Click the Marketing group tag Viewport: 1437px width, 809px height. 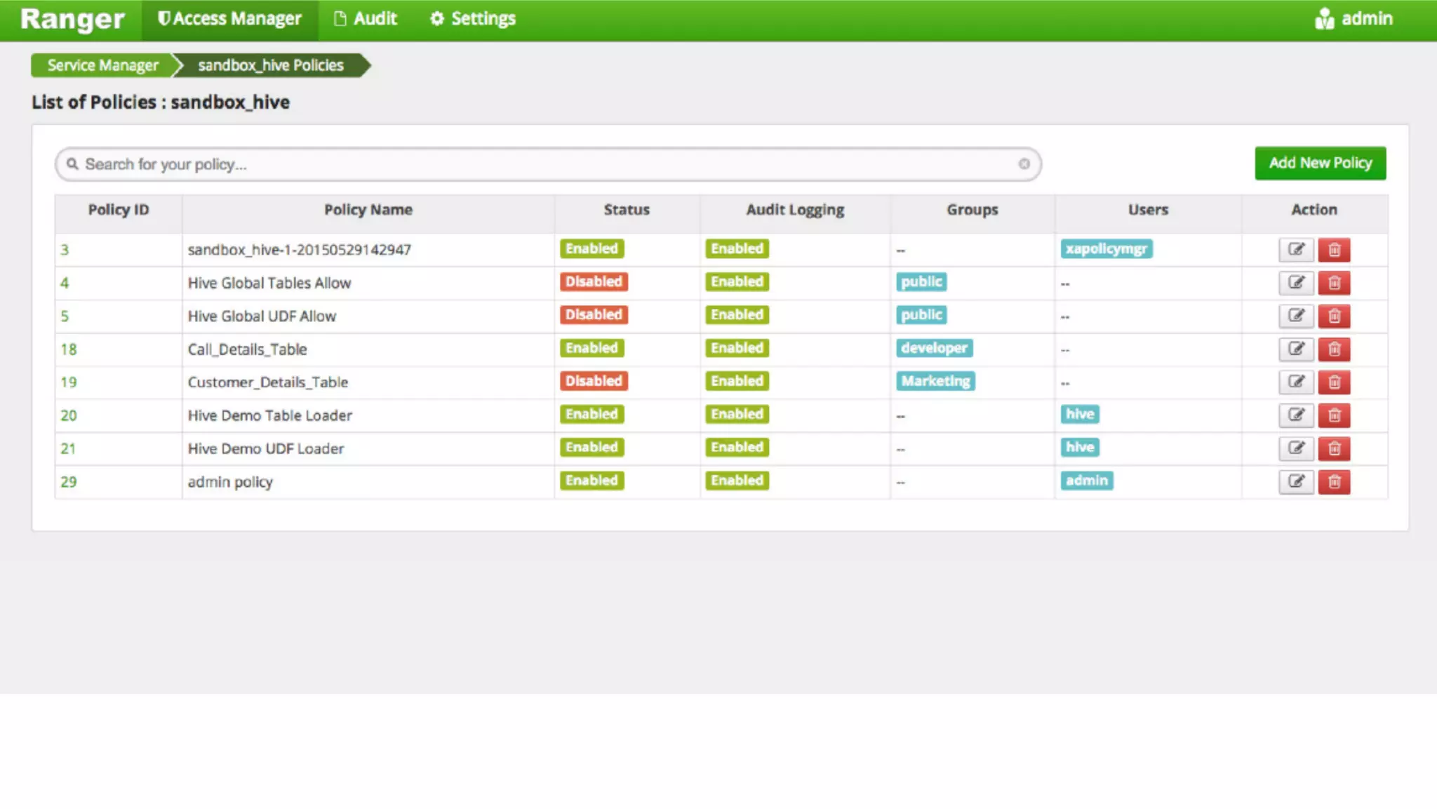[935, 381]
